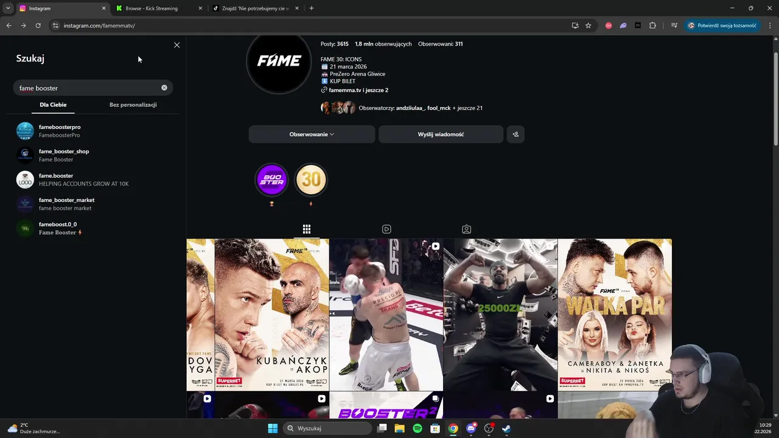View site information icon in address bar
779x438 pixels.
click(55, 26)
